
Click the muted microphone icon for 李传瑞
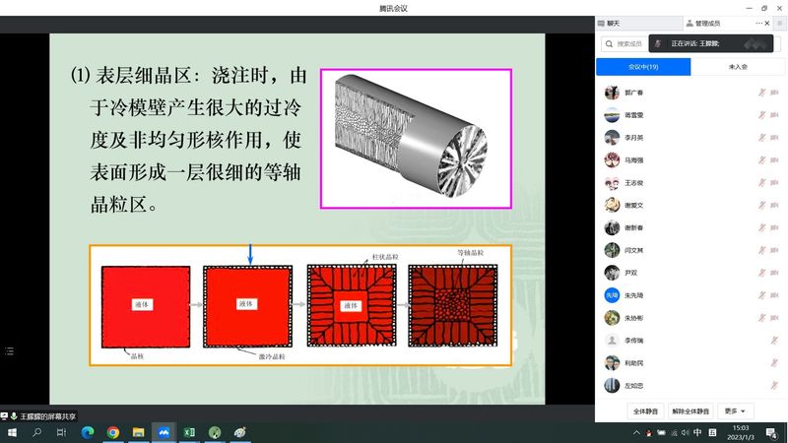(x=774, y=340)
